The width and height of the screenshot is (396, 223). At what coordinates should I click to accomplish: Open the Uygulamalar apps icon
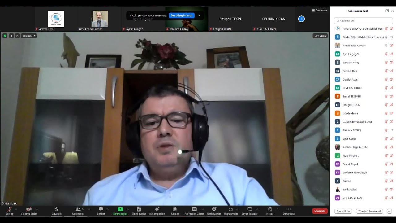point(231,209)
